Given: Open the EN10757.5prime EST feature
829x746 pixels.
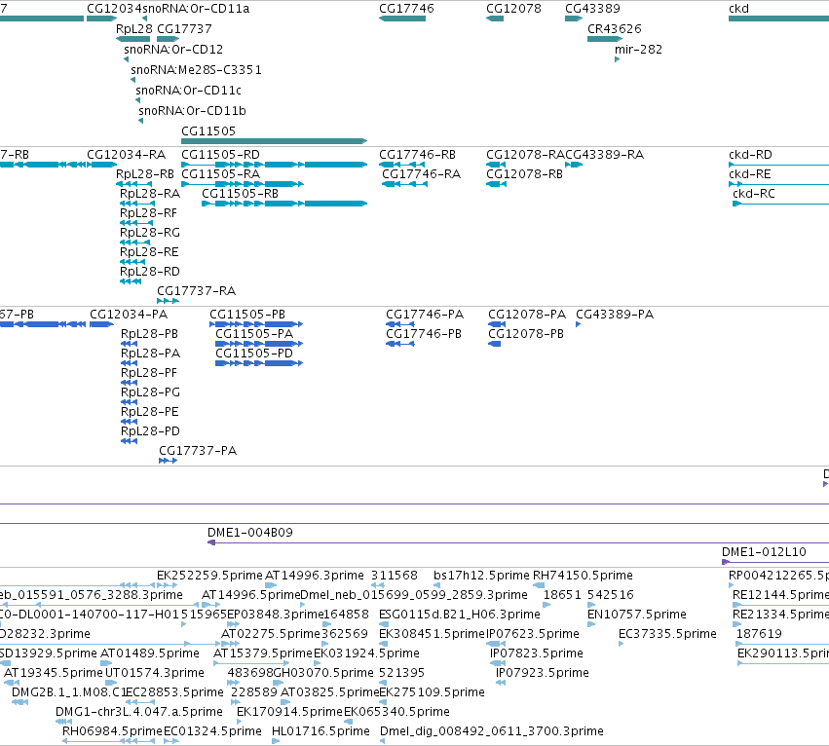Looking at the screenshot, I should pos(591,624).
